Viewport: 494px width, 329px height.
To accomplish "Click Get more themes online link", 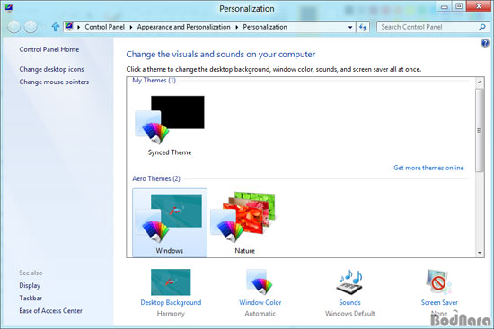I will tap(428, 168).
